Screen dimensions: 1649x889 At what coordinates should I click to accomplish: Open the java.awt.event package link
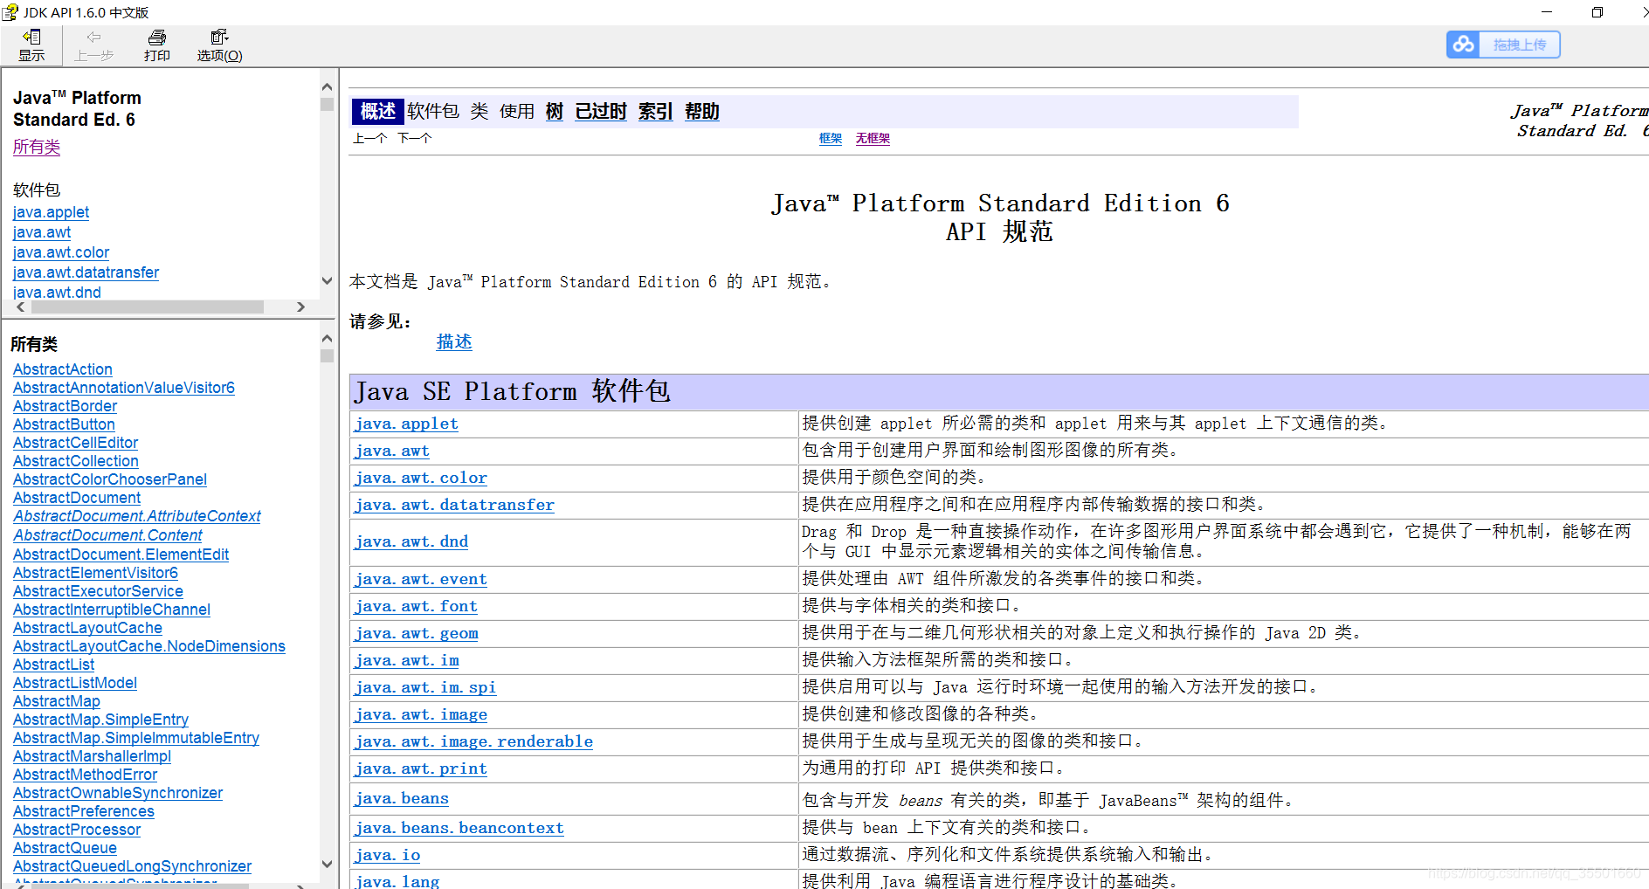420,579
